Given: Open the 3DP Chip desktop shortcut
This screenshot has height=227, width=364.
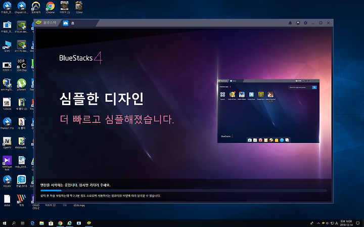Looking at the screenshot, I should 22,65.
